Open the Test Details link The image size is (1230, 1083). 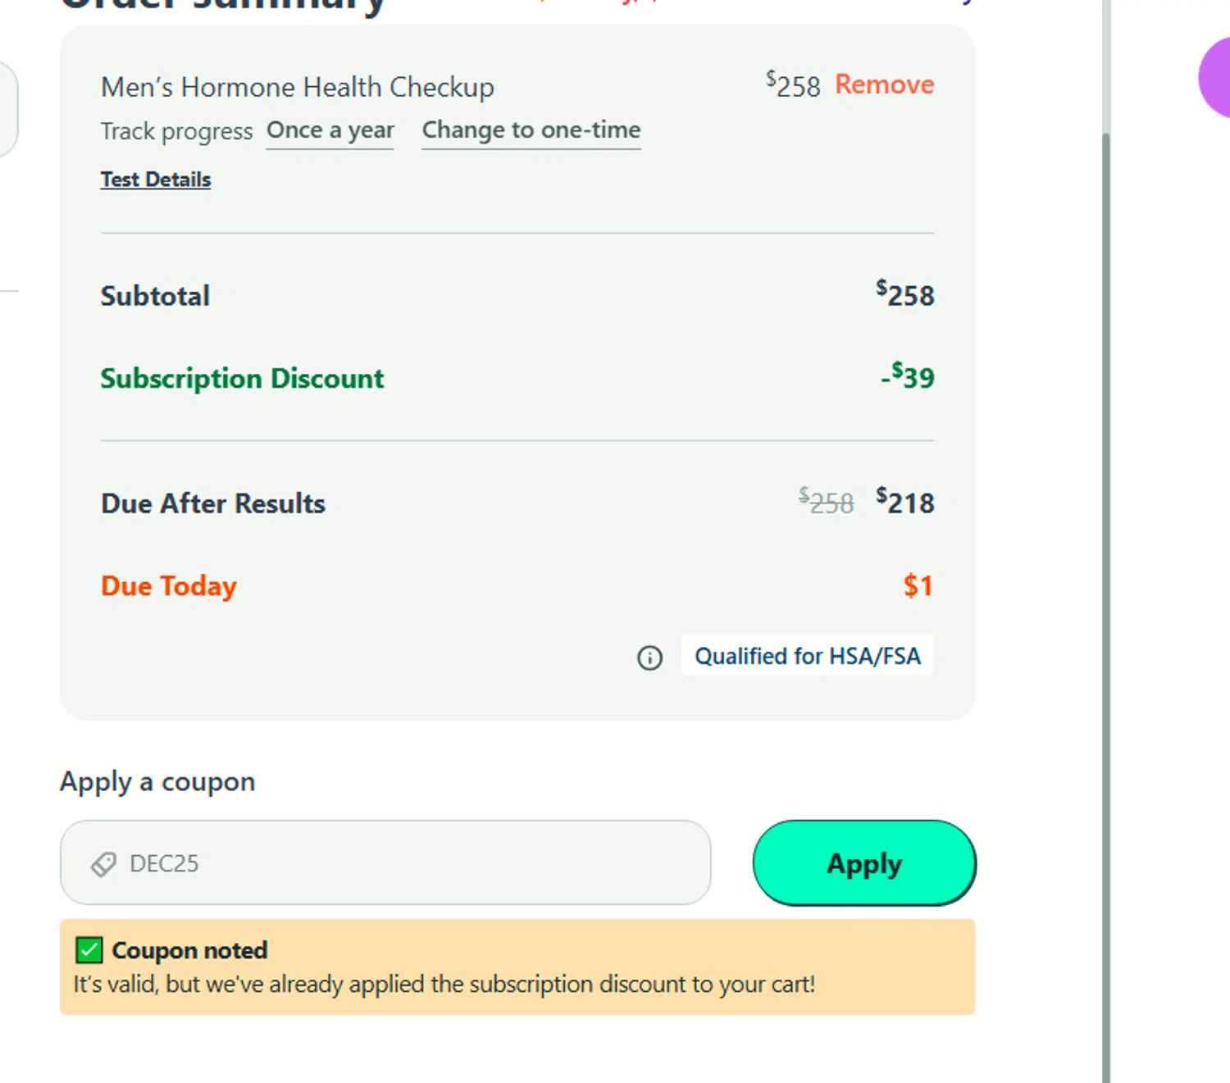pos(156,180)
